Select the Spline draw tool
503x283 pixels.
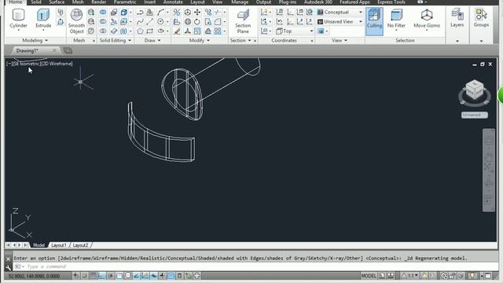[140, 21]
